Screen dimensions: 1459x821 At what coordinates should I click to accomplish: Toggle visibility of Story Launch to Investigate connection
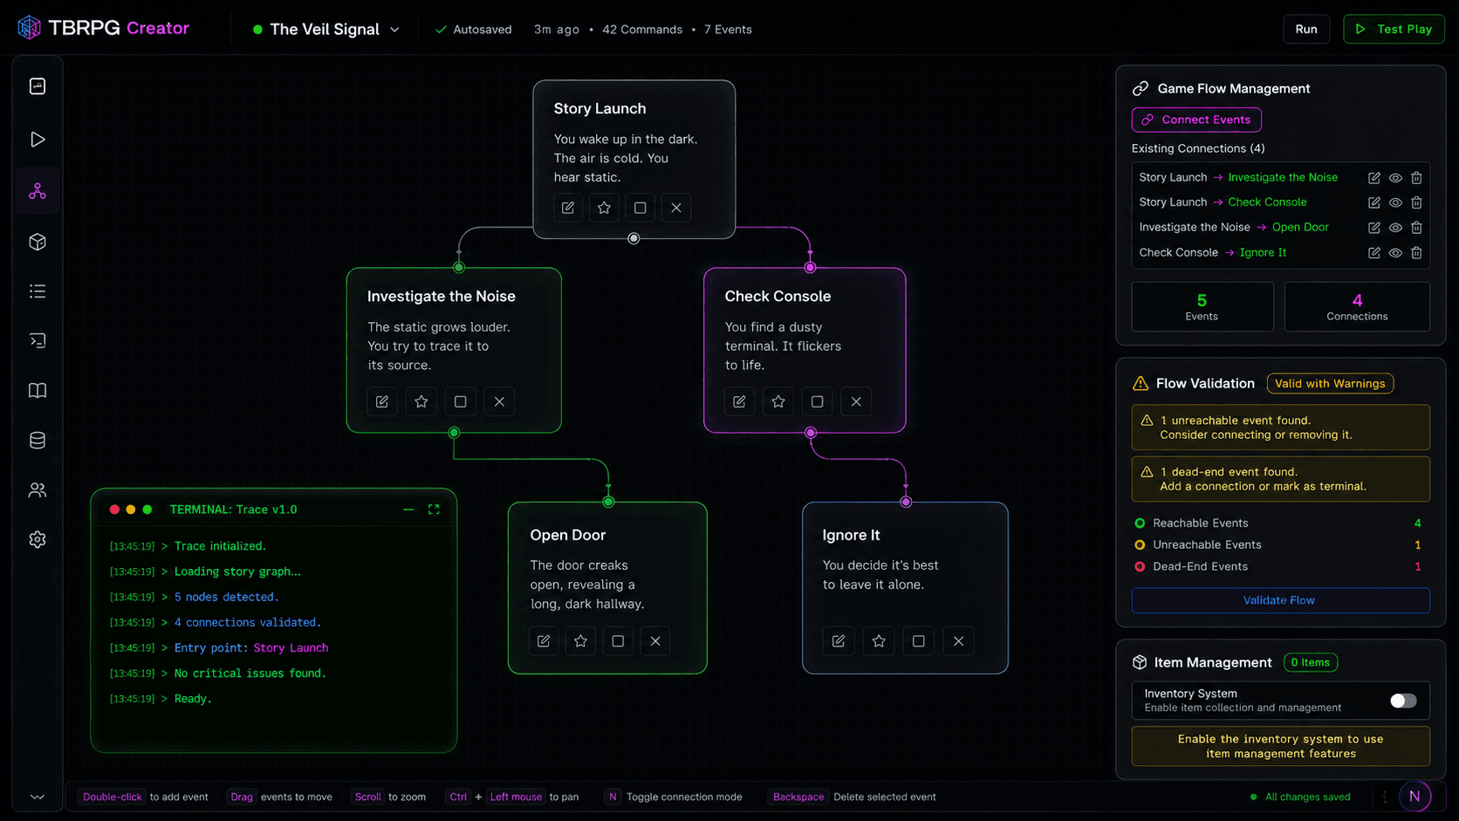click(x=1395, y=178)
